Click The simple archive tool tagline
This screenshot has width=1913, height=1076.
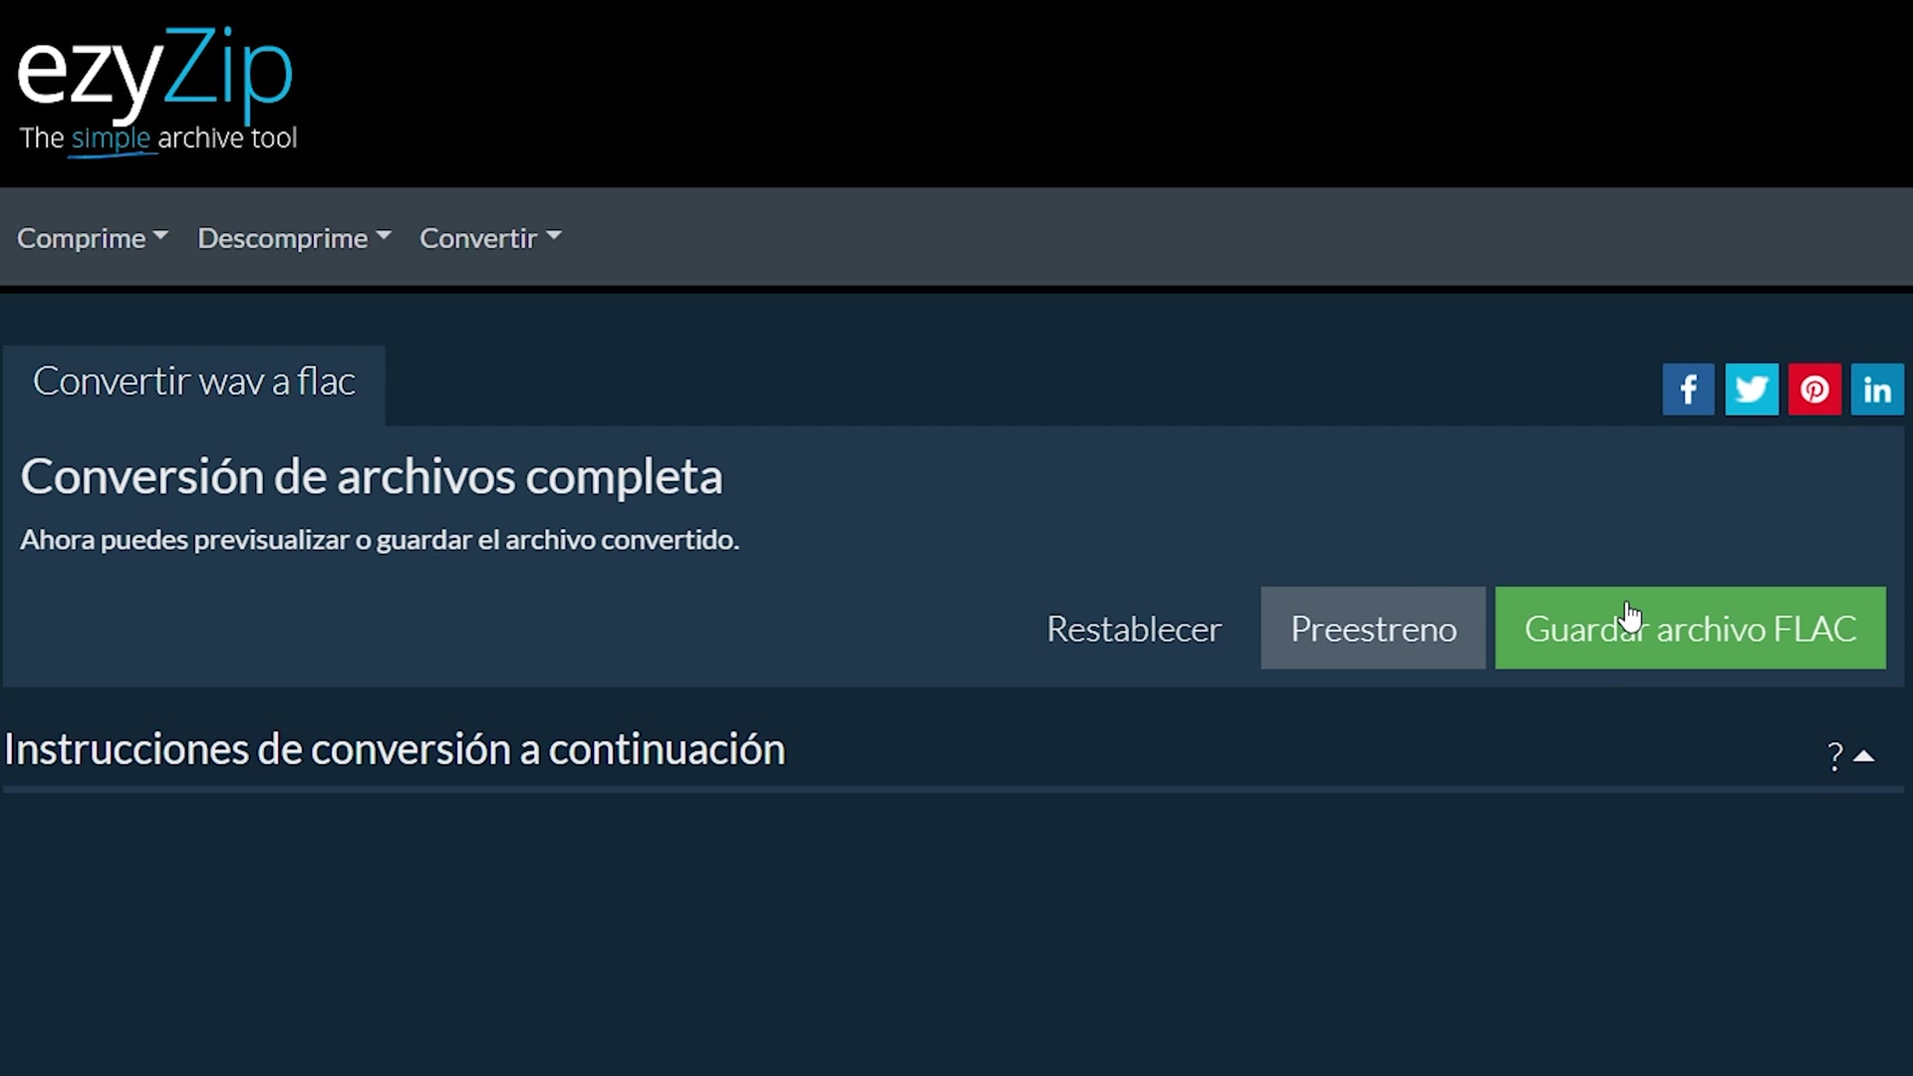tap(157, 138)
